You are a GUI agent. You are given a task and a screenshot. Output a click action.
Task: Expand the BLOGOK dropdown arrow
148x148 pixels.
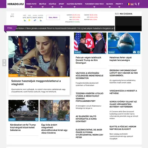(x=110, y=7)
